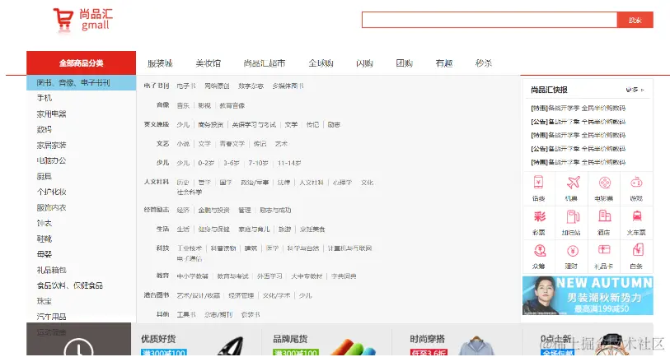Open 青春文学 link in 文艺 row
The width and height of the screenshot is (670, 357).
[x=232, y=144]
